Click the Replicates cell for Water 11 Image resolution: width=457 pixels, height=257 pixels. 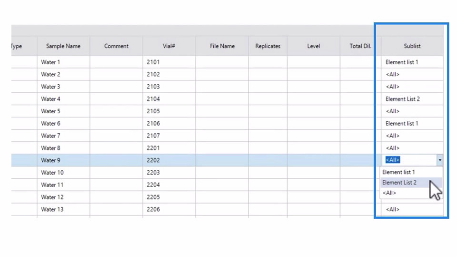pos(268,185)
